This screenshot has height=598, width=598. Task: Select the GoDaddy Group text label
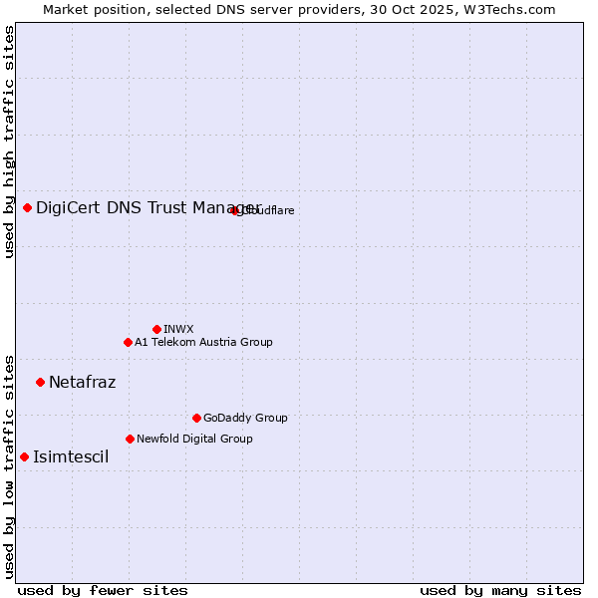[245, 418]
